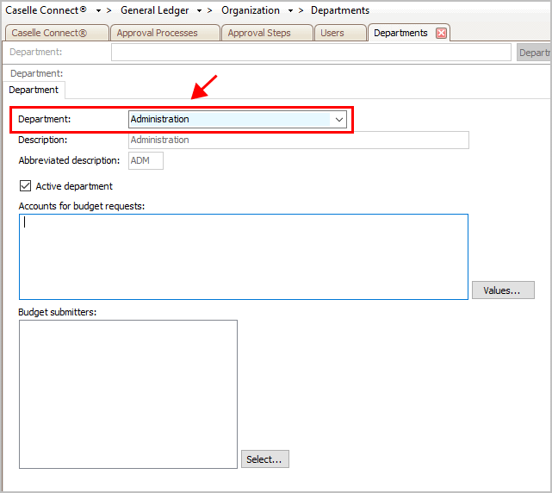Expand the Organization breadcrumb arrow

click(290, 11)
